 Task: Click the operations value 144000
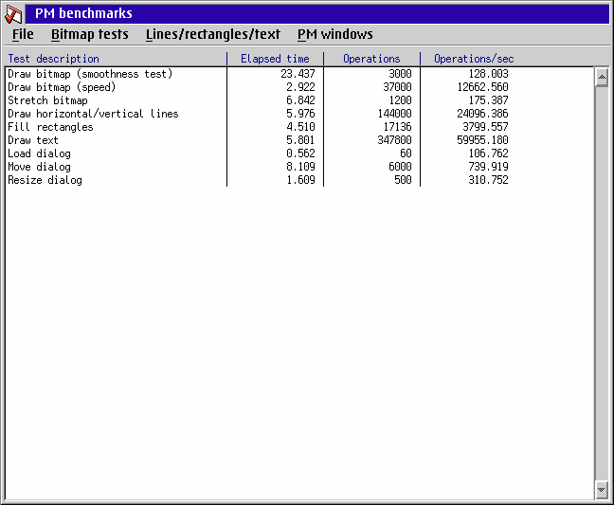(x=395, y=114)
